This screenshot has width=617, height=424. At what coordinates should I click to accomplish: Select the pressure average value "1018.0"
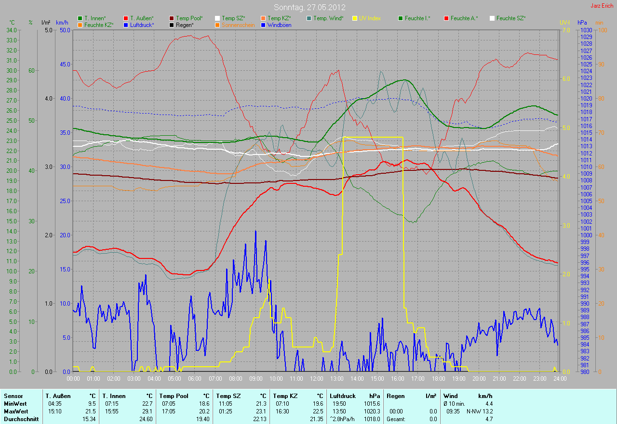(x=372, y=419)
